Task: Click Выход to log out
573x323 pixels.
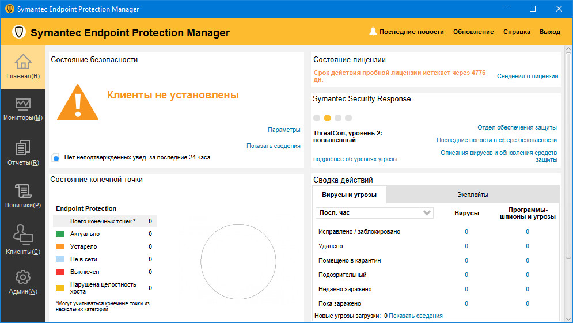Action: pyautogui.click(x=549, y=32)
